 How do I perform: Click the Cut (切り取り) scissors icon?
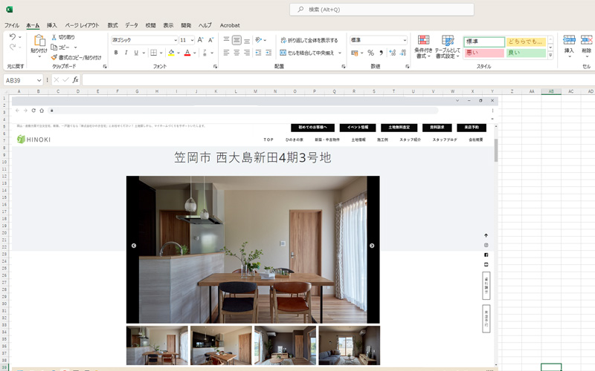pyautogui.click(x=54, y=37)
